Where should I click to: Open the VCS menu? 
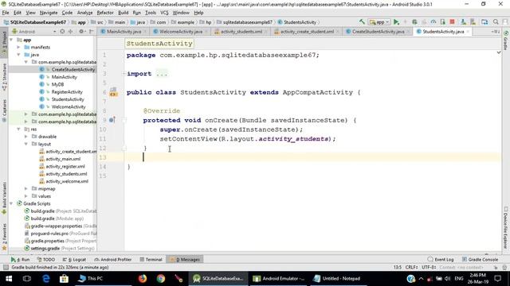click(164, 13)
